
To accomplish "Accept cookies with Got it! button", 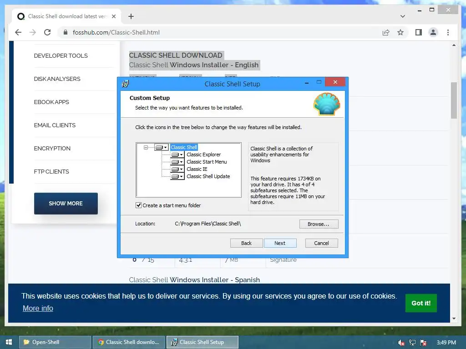I will (421, 303).
